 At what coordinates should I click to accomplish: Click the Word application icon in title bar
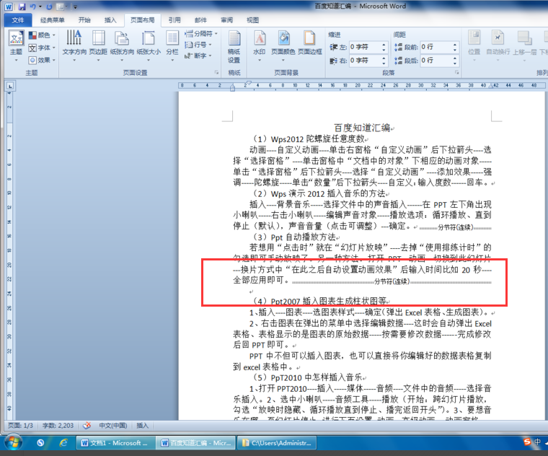click(9, 6)
